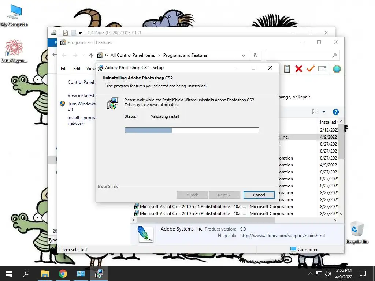Click the refresh button beside address bar
Viewport: 375px width, 281px height.
[255, 56]
